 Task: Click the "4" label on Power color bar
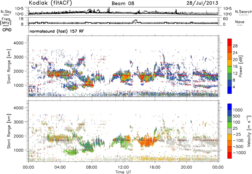coord(234,87)
